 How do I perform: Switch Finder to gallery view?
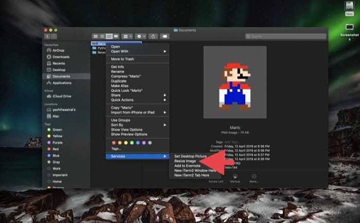[x=116, y=36]
